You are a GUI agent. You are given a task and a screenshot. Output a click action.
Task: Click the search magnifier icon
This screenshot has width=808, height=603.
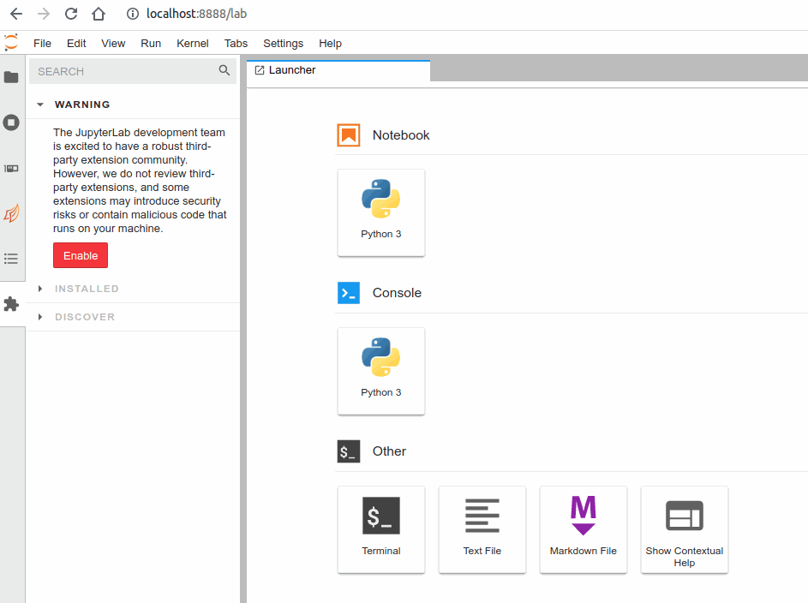click(224, 70)
